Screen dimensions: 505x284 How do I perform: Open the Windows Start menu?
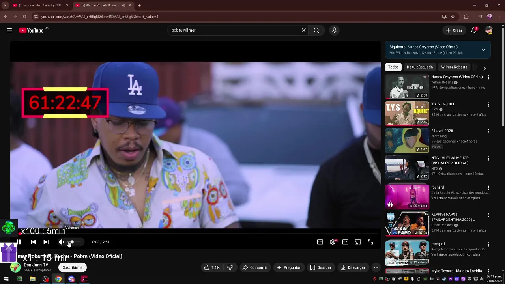(x=6, y=279)
